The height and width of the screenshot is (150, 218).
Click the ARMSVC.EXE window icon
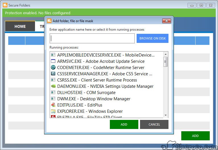click(x=53, y=61)
